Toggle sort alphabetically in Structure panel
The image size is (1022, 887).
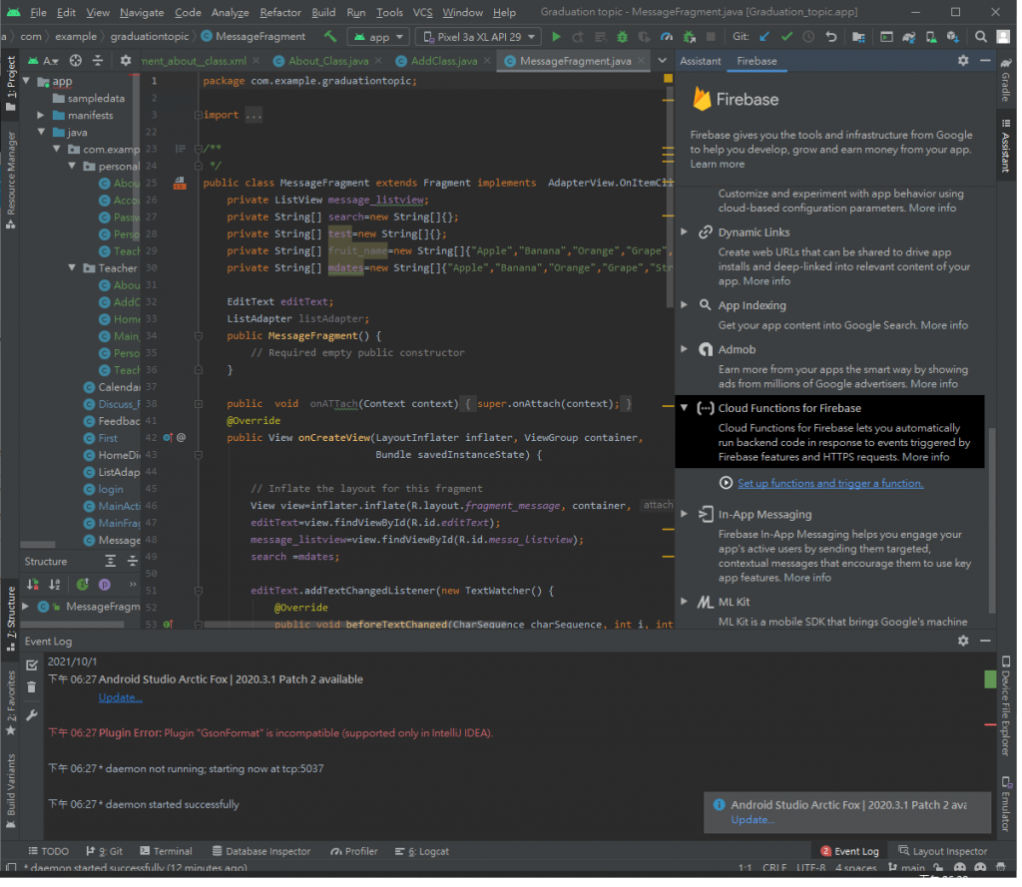click(56, 585)
